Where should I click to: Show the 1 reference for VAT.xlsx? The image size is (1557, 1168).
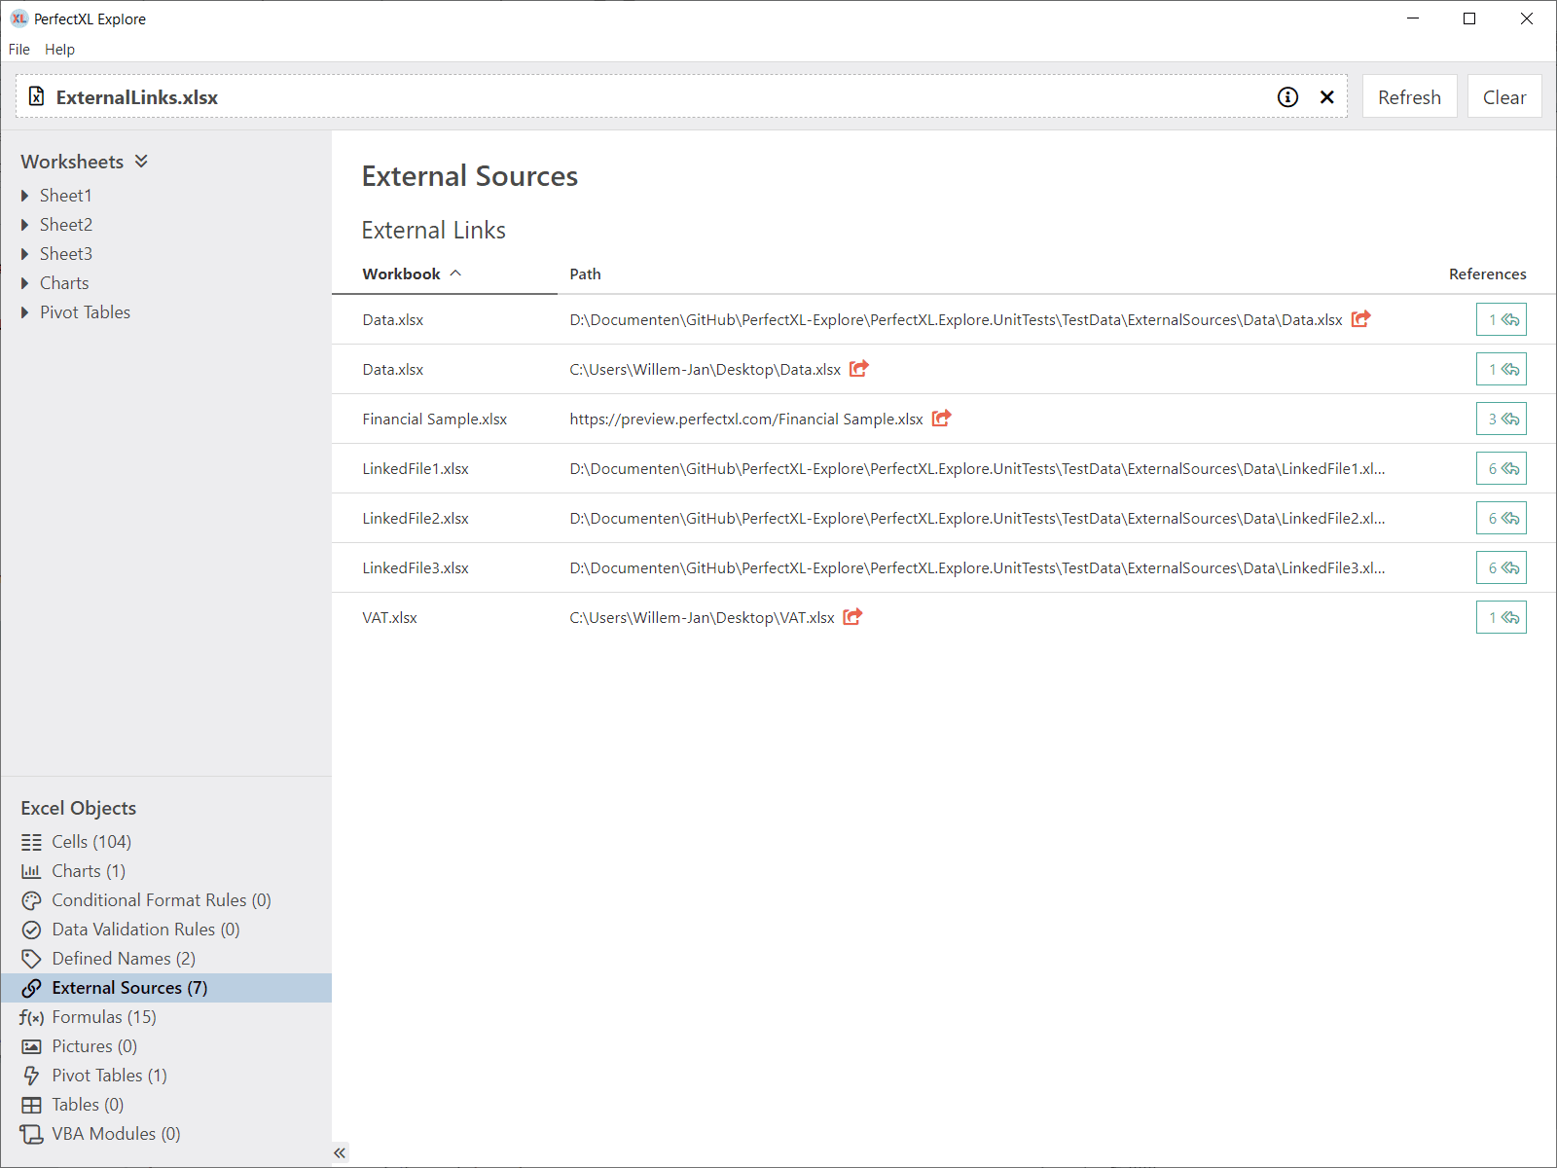pyautogui.click(x=1501, y=617)
